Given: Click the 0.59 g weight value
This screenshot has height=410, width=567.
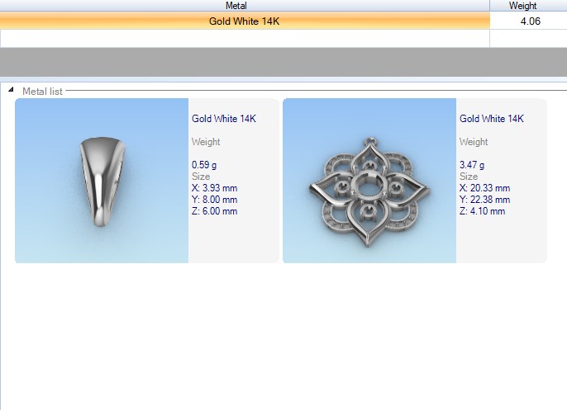Looking at the screenshot, I should [204, 165].
